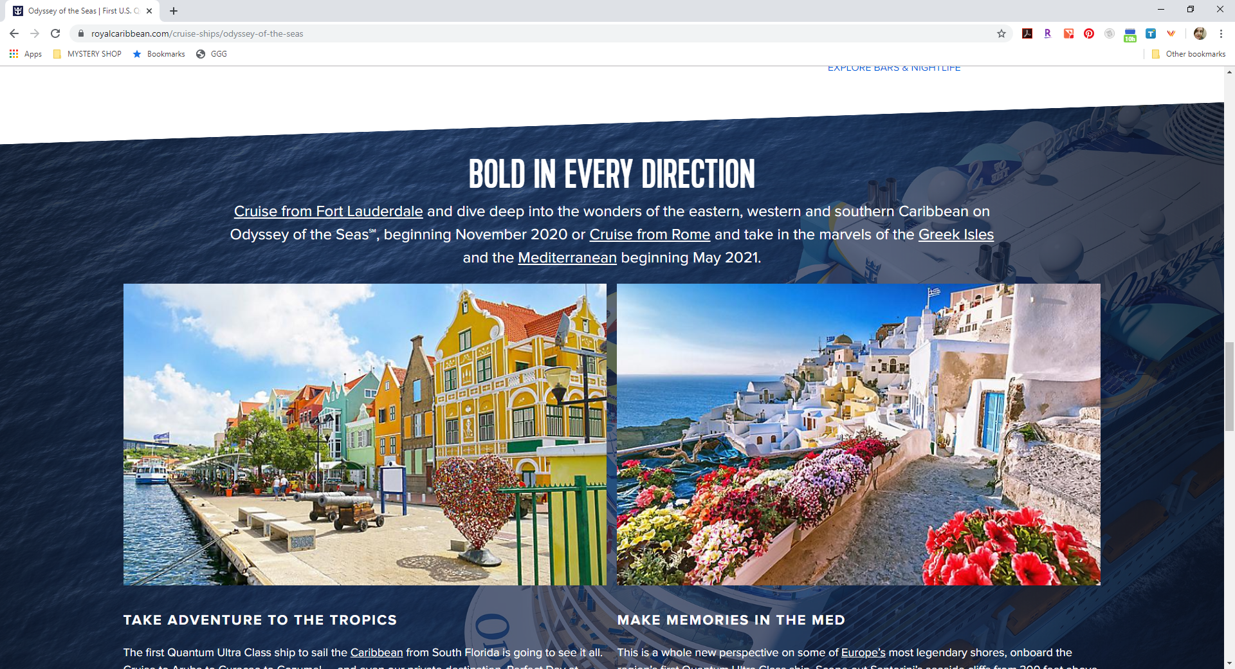Viewport: 1235px width, 669px height.
Task: Open the Apps grid shortcut
Action: (x=26, y=54)
